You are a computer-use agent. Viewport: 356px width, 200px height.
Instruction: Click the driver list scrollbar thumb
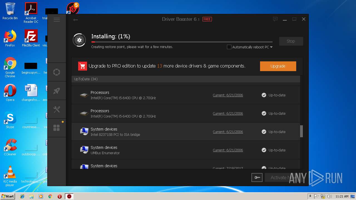click(x=301, y=131)
